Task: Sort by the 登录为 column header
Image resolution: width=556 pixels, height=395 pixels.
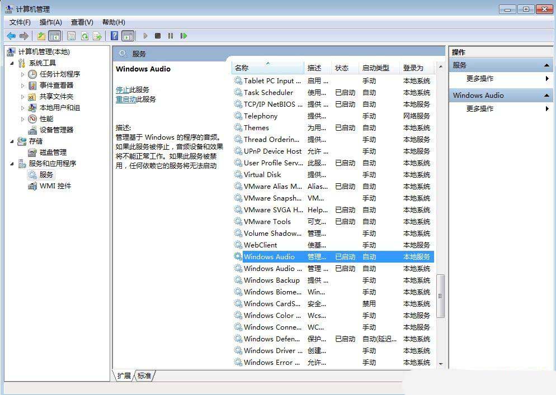Action: tap(417, 68)
